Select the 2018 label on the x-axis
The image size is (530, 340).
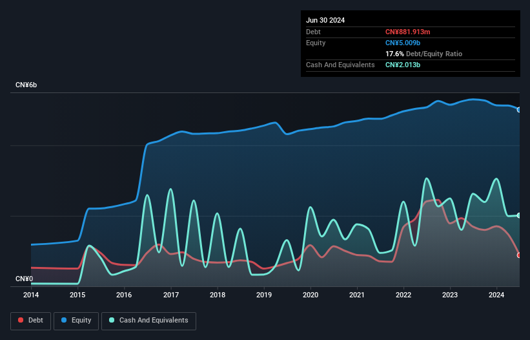(x=218, y=295)
